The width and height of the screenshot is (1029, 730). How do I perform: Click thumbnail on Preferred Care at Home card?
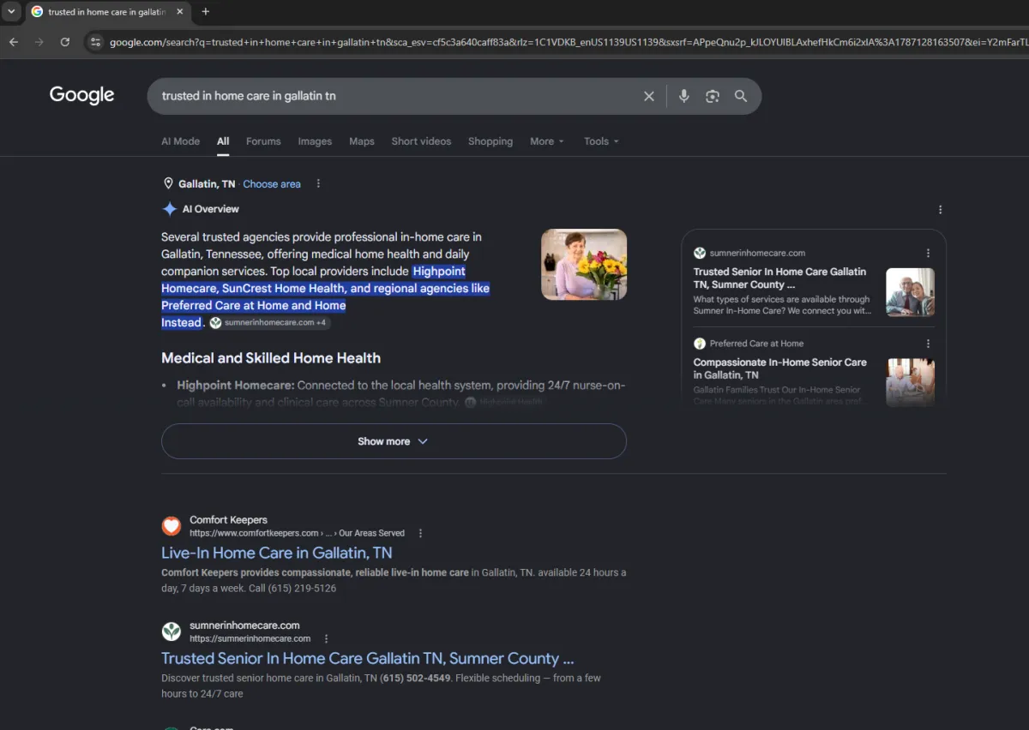[910, 382]
